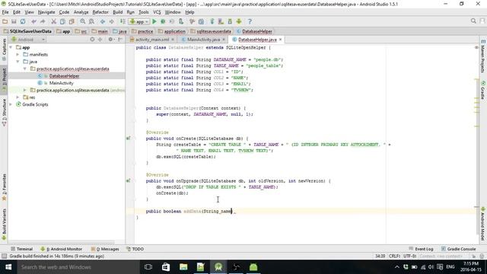The height and width of the screenshot is (274, 487).
Task: Open the Android project view dropdown
Action: (x=28, y=40)
